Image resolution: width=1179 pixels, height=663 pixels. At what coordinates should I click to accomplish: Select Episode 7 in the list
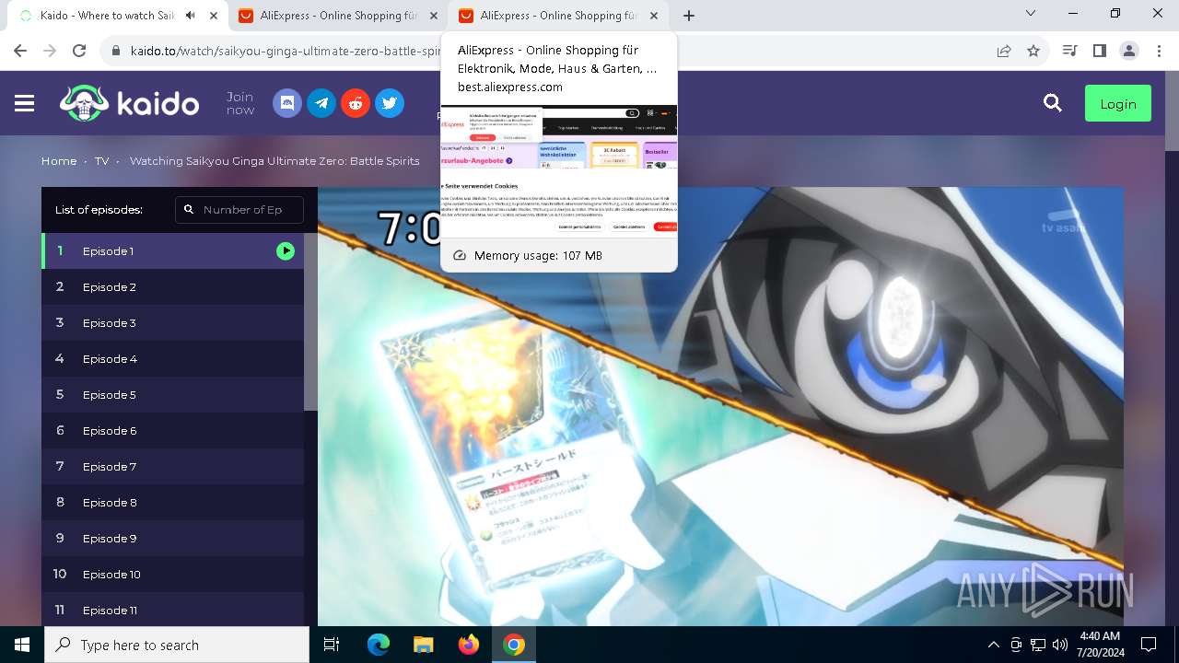[172, 466]
